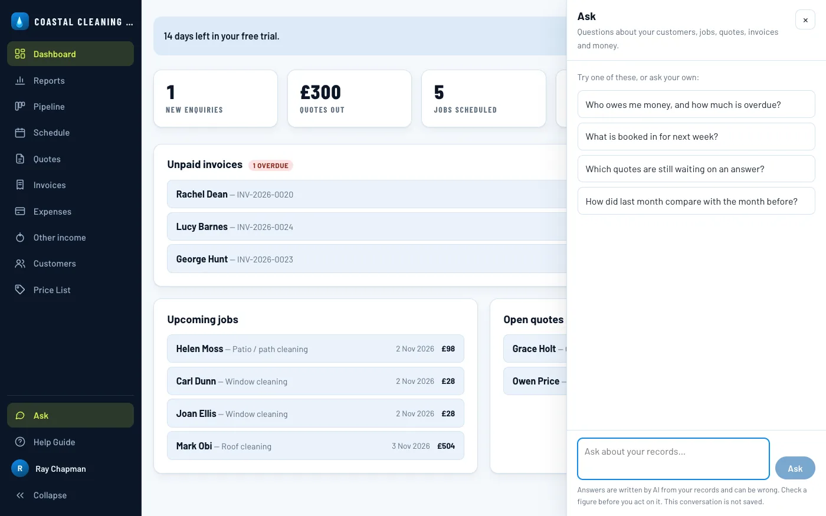
Task: Click the Reports bar chart icon
Action: tap(20, 80)
